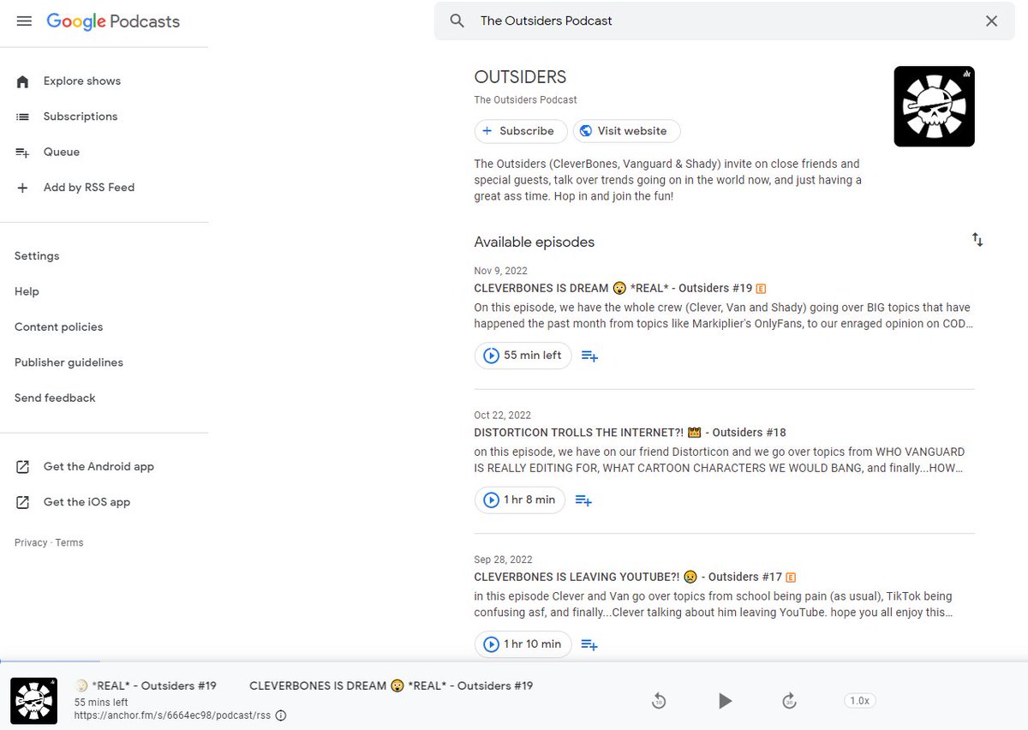1028x730 pixels.
Task: Skip forward 30 seconds in player
Action: (x=790, y=701)
